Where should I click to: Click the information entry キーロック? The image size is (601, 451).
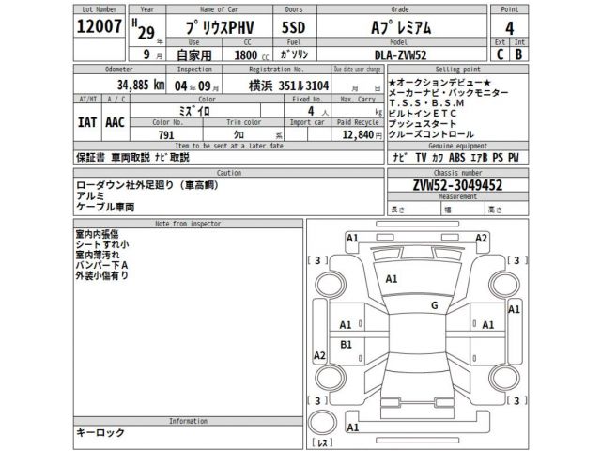coord(100,432)
